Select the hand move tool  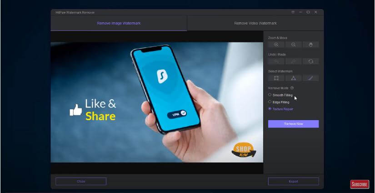310,45
